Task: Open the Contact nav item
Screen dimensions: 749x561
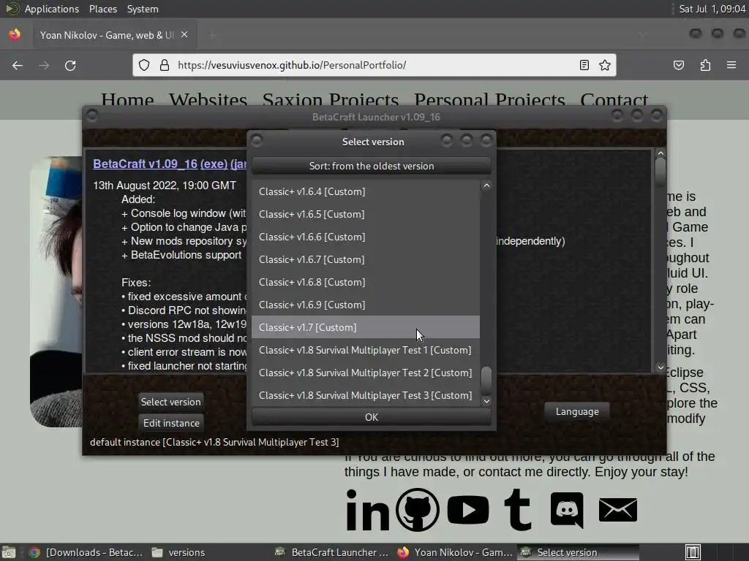Action: [x=614, y=100]
